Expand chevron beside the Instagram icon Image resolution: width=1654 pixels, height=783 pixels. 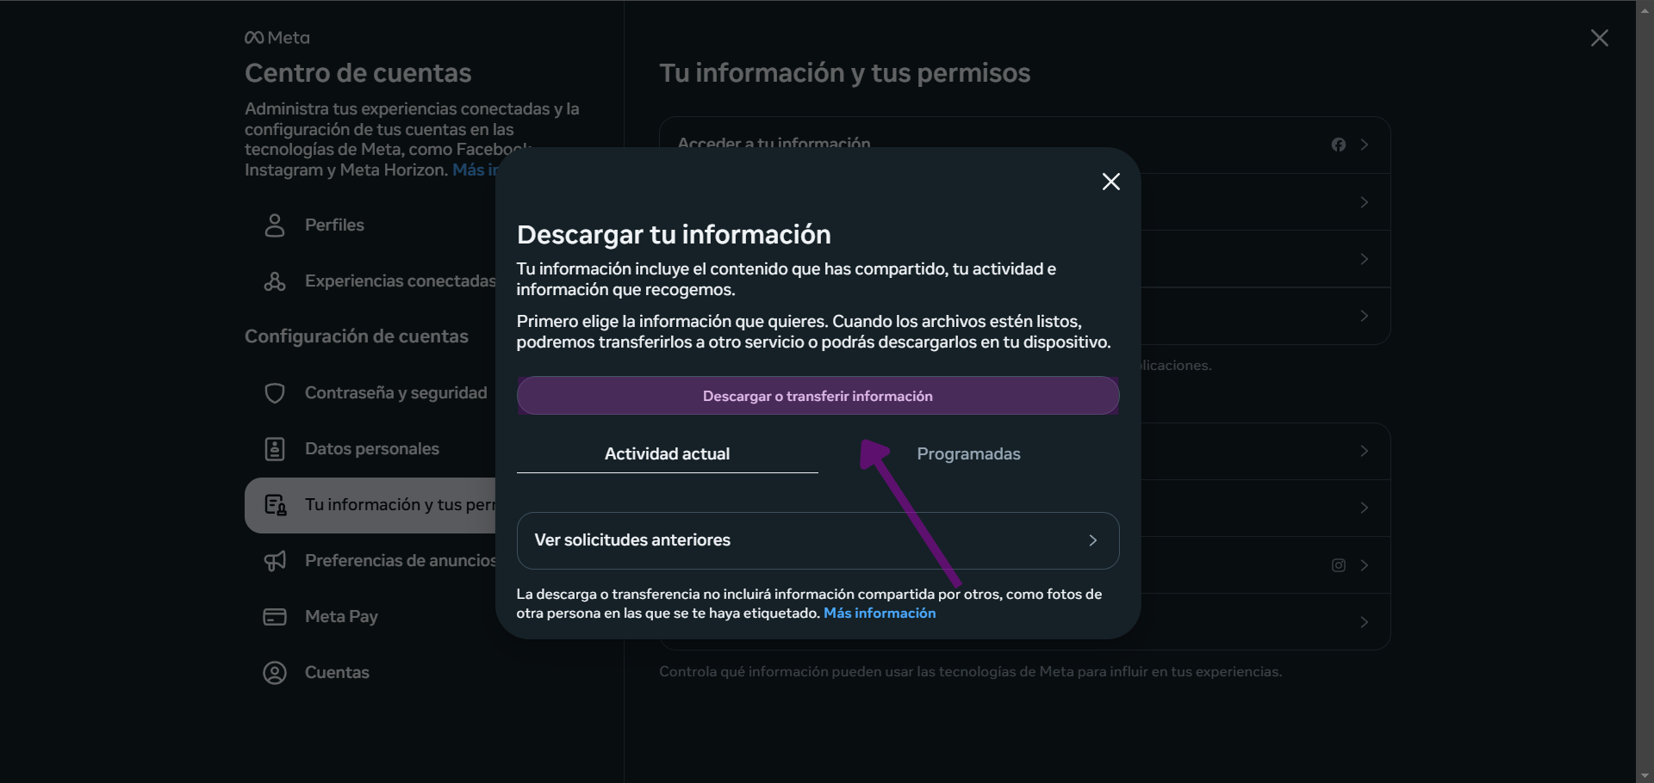1365,565
